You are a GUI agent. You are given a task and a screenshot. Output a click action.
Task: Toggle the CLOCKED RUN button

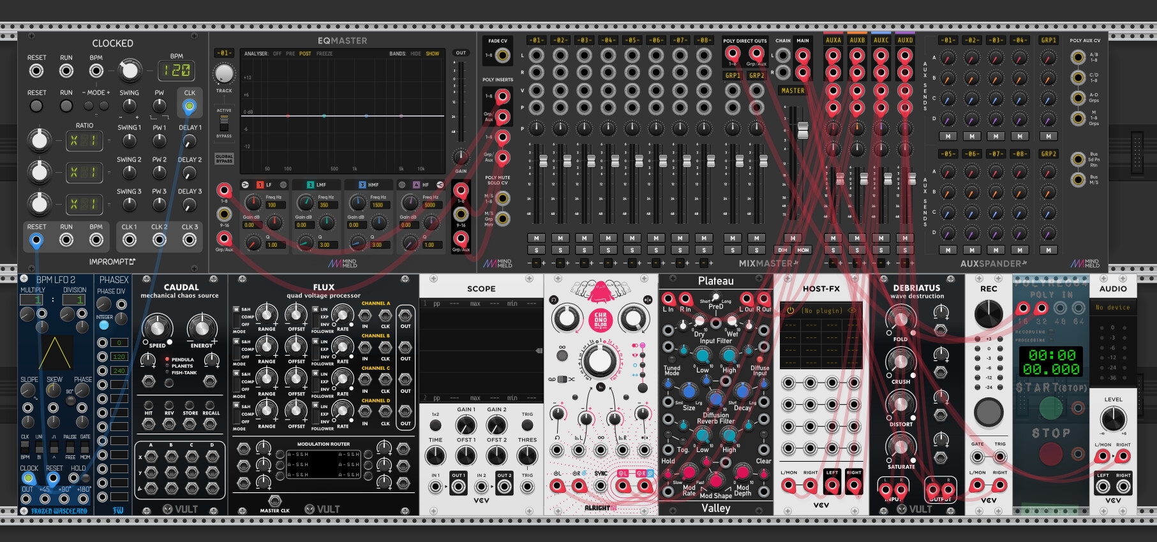pos(66,106)
